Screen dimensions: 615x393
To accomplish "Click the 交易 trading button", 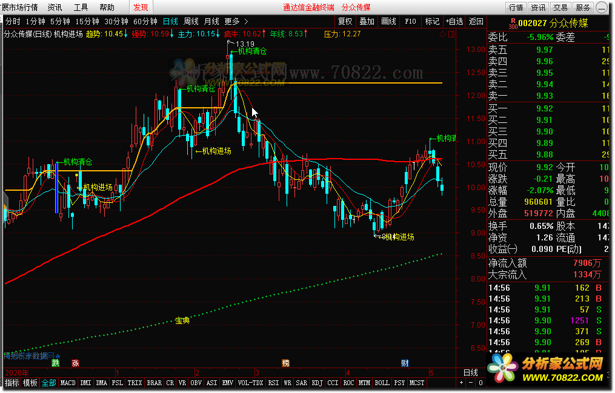I will tap(560, 7).
